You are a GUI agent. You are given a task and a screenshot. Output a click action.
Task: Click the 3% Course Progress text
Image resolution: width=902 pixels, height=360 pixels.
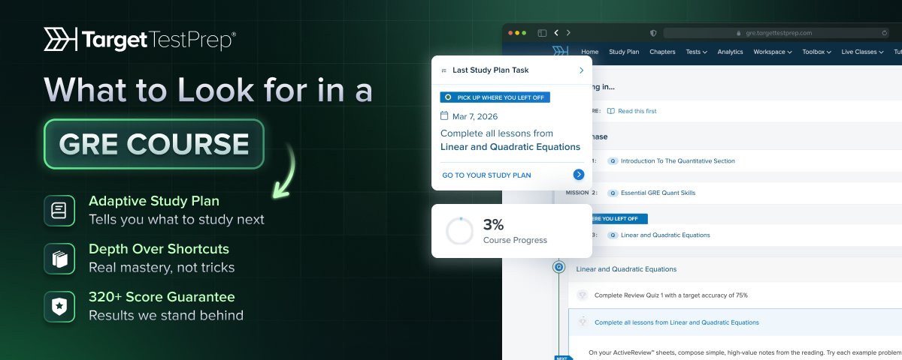click(515, 231)
